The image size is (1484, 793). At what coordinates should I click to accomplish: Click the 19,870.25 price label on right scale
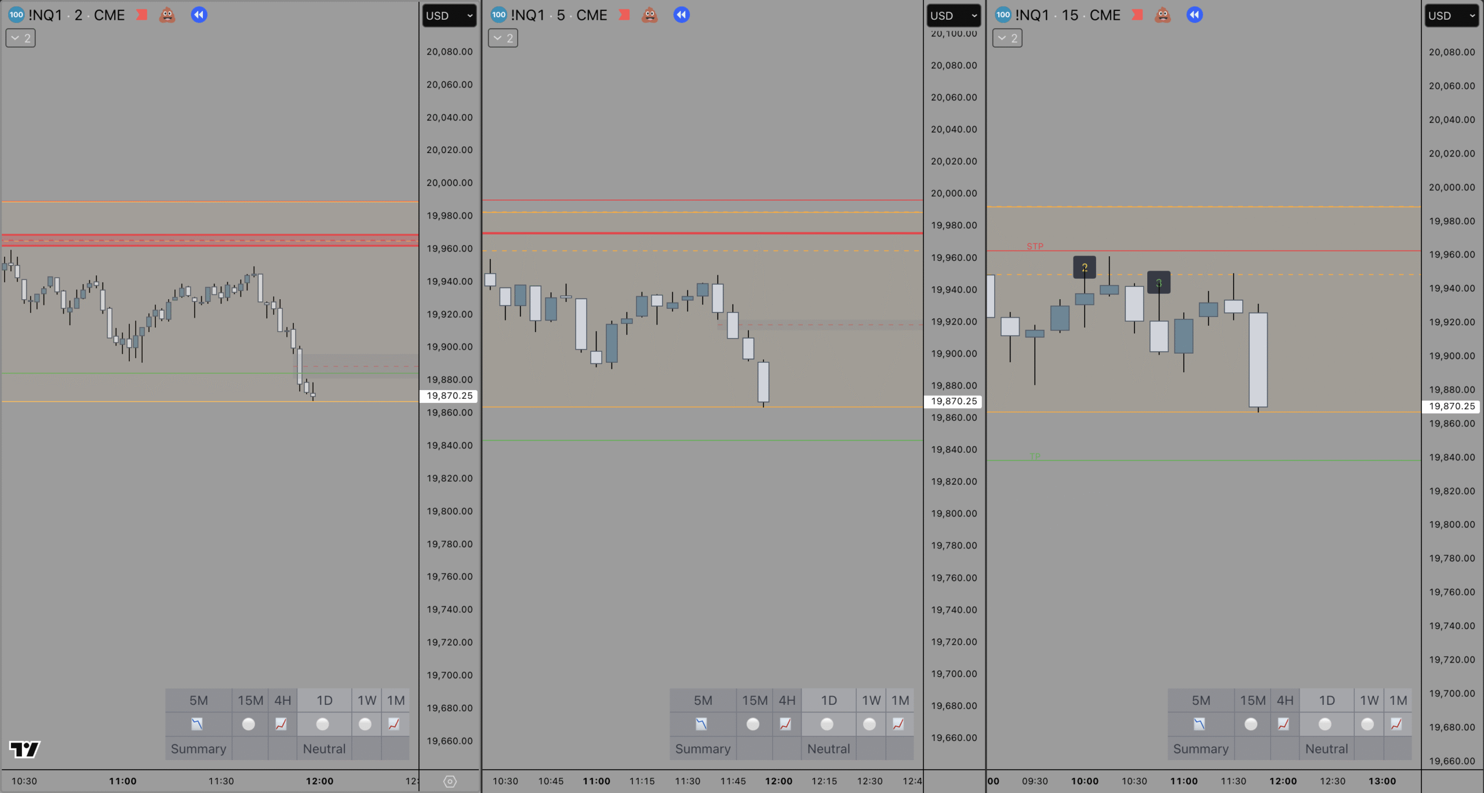[1451, 406]
